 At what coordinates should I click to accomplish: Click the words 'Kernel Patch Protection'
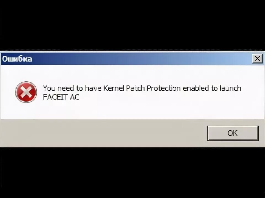(142, 88)
